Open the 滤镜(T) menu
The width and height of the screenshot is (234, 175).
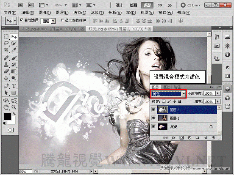pos(97,13)
